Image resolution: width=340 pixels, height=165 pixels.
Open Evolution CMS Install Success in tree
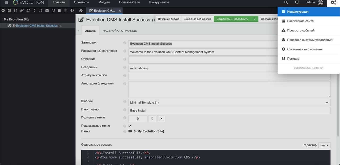tap(37, 26)
